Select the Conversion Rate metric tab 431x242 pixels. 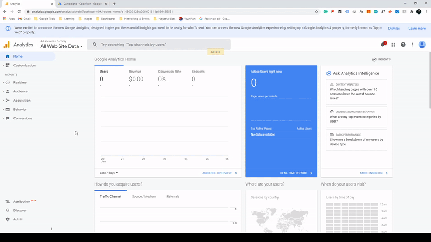point(170,72)
